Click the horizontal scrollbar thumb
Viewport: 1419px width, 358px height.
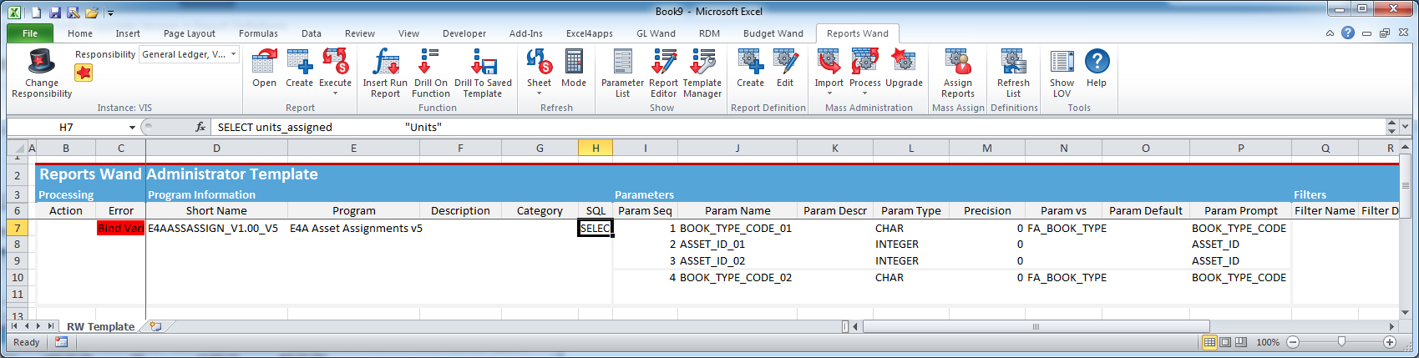pos(1036,326)
